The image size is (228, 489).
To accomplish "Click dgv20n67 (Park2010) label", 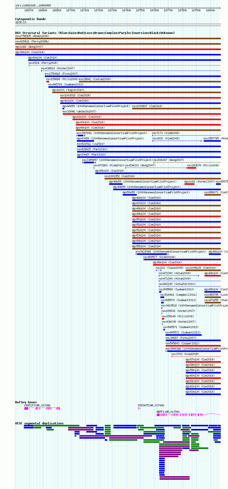I will pyautogui.click(x=91, y=155).
